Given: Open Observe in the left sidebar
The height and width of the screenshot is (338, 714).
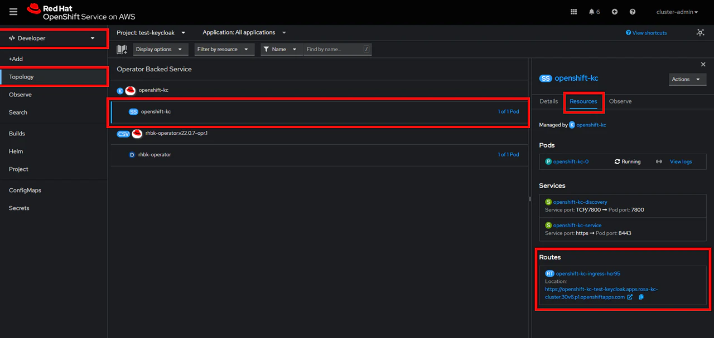Looking at the screenshot, I should [54, 95].
